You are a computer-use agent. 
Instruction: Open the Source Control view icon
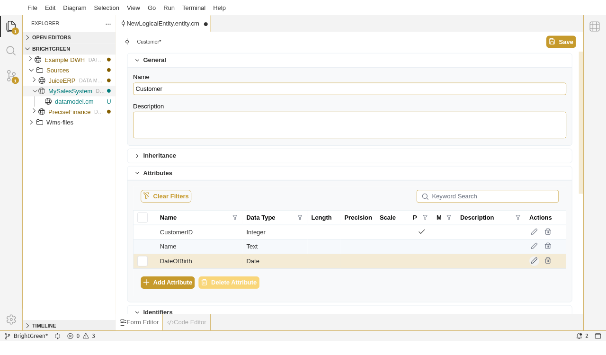point(11,76)
